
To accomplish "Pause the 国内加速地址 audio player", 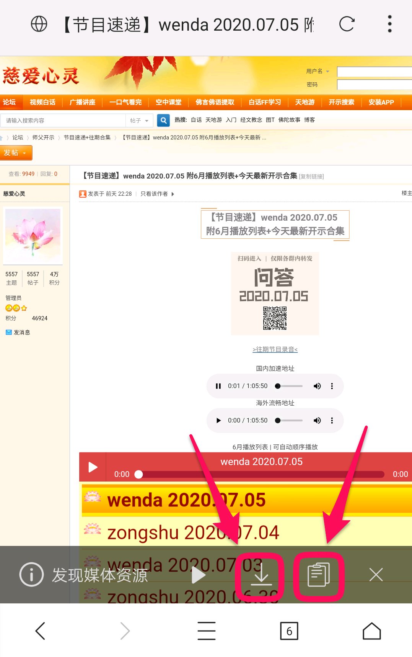I will [218, 386].
